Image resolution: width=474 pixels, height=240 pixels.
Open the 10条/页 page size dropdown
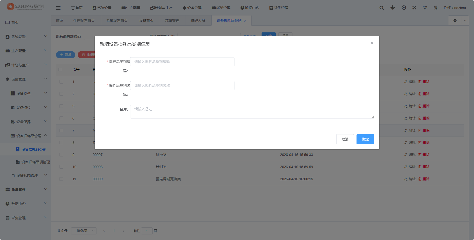[84, 231]
